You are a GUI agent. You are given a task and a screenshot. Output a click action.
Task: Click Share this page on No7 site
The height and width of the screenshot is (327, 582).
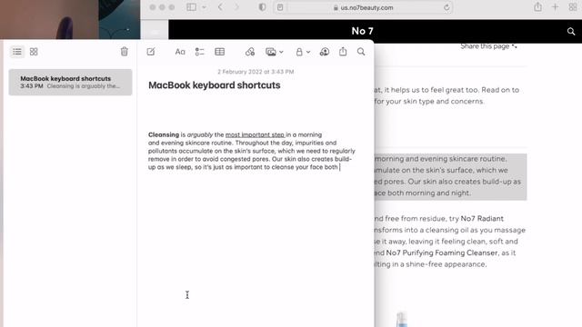(x=488, y=46)
